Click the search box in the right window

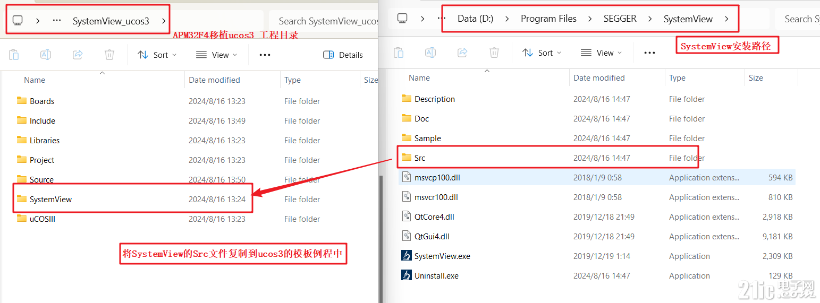click(797, 19)
